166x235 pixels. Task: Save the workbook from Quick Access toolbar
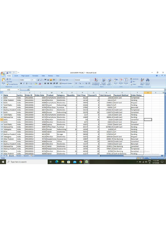click(x=7, y=73)
